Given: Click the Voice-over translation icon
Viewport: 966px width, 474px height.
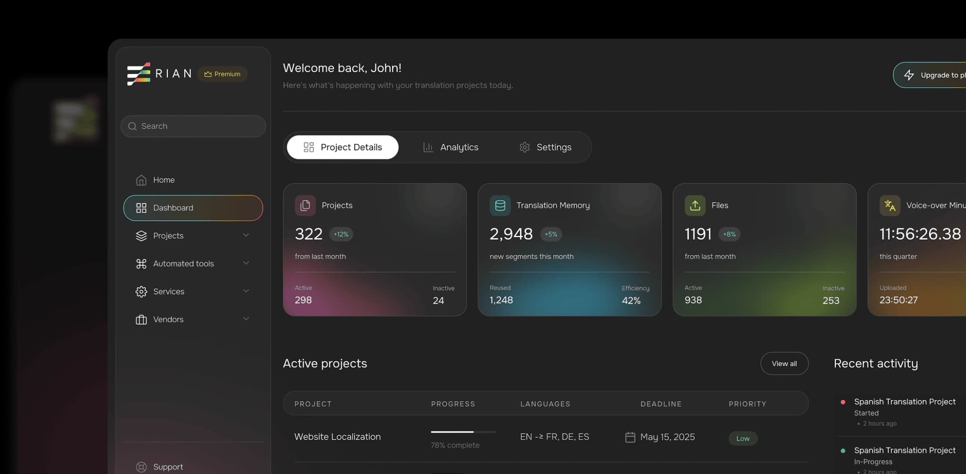Looking at the screenshot, I should point(890,205).
